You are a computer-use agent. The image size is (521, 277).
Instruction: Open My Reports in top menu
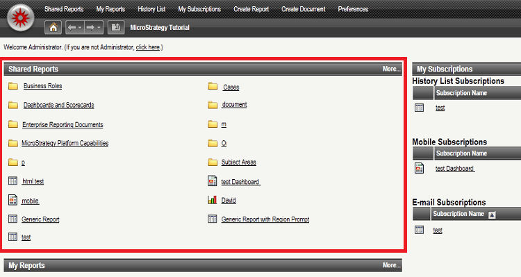[110, 9]
